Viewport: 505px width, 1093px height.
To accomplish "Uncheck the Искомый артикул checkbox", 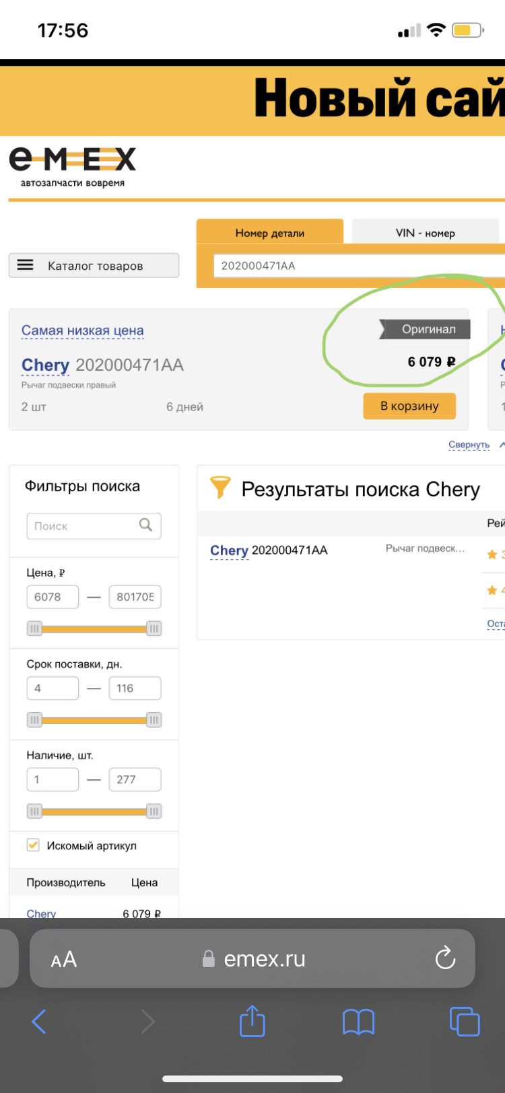I will click(32, 844).
